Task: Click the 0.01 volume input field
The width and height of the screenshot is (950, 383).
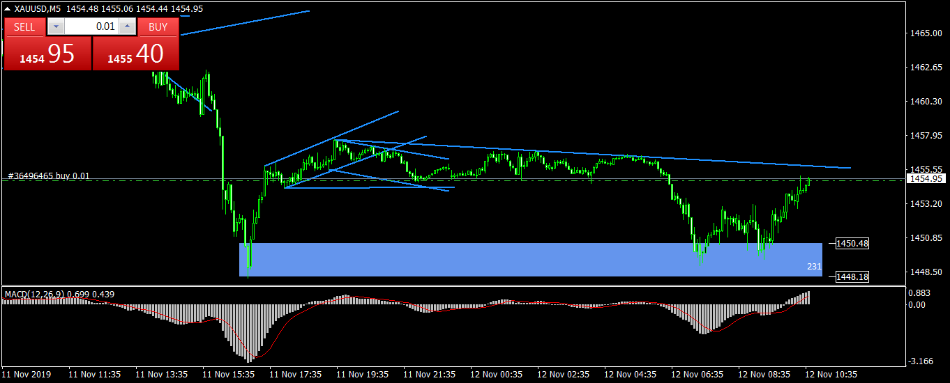Action: (x=91, y=27)
